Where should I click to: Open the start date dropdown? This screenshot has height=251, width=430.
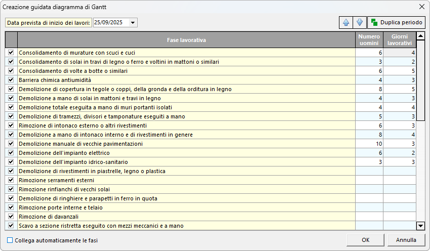(x=133, y=23)
